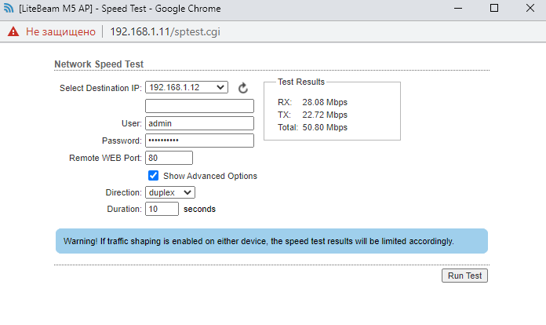Click the red not-secure warning triangle icon
The image size is (546, 325).
click(x=13, y=31)
